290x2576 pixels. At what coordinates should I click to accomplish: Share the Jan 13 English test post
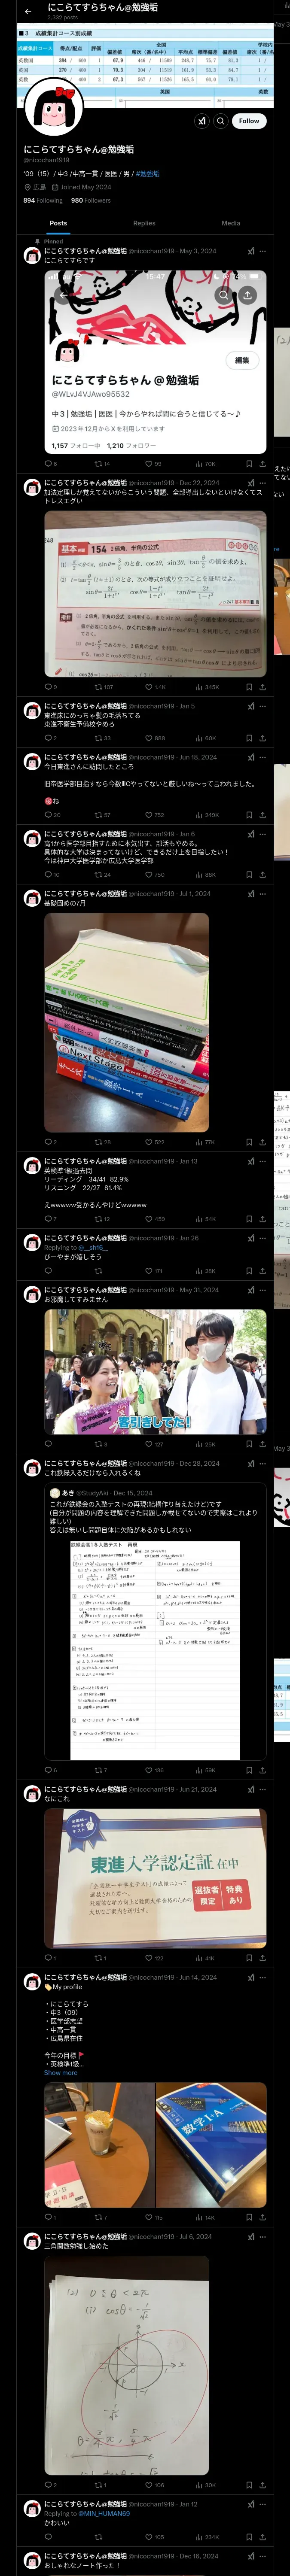263,1219
